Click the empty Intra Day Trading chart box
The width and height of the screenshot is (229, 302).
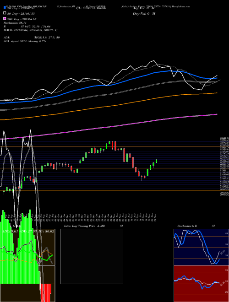[x=92, y=256]
